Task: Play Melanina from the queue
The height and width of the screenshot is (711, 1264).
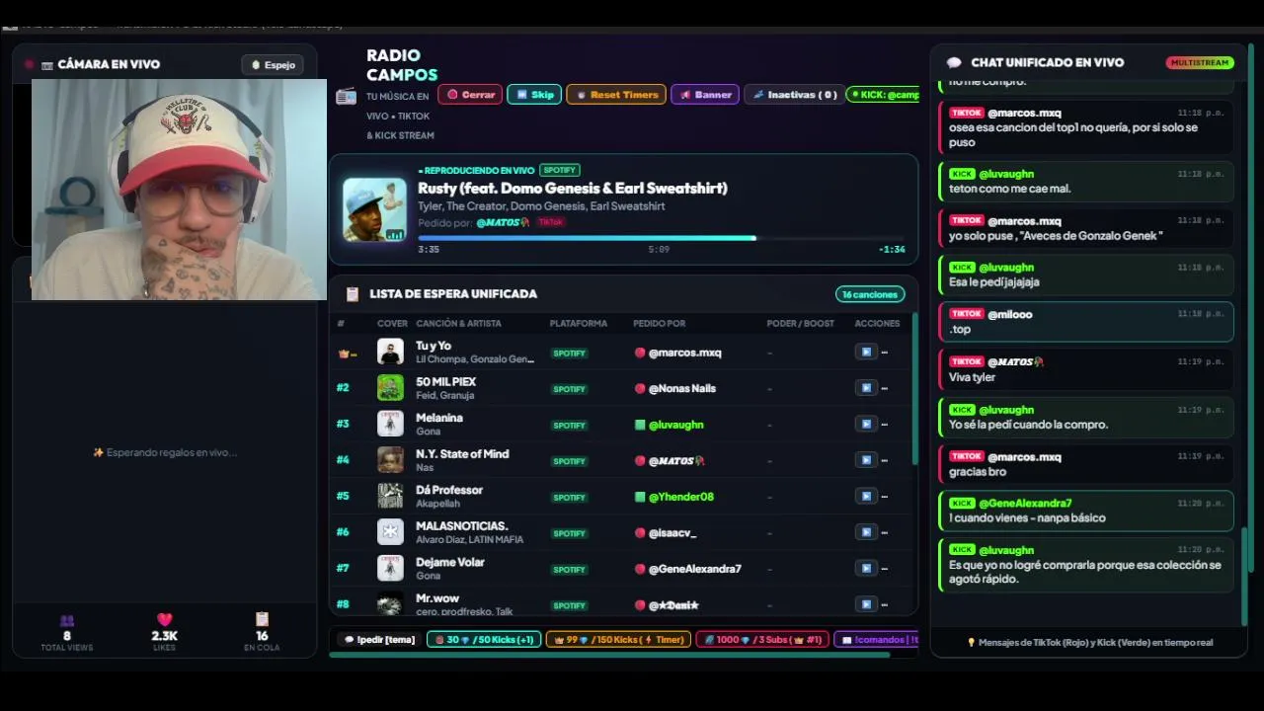Action: point(866,425)
